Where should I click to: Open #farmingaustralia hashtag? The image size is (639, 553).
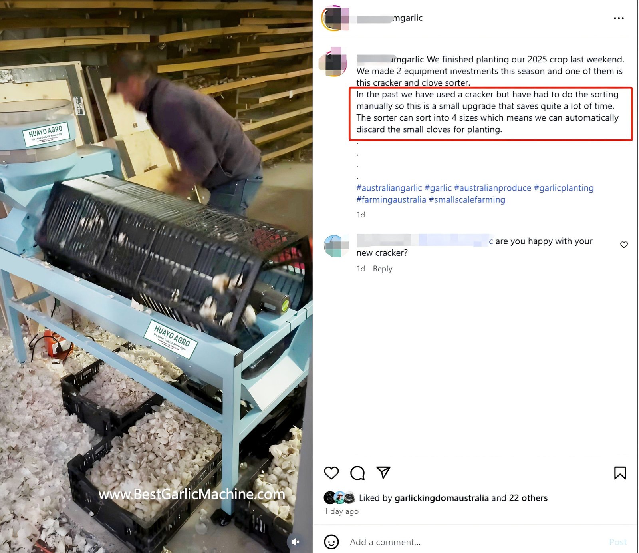tap(391, 199)
